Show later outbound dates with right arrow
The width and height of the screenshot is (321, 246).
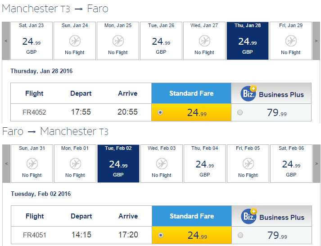(316, 41)
